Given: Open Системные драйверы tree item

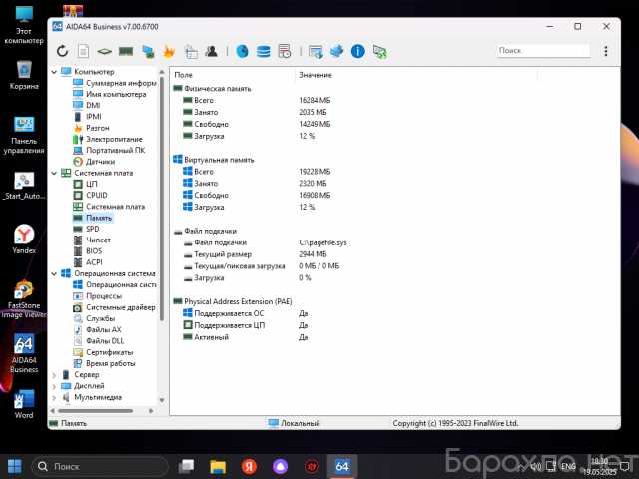Looking at the screenshot, I should (121, 307).
